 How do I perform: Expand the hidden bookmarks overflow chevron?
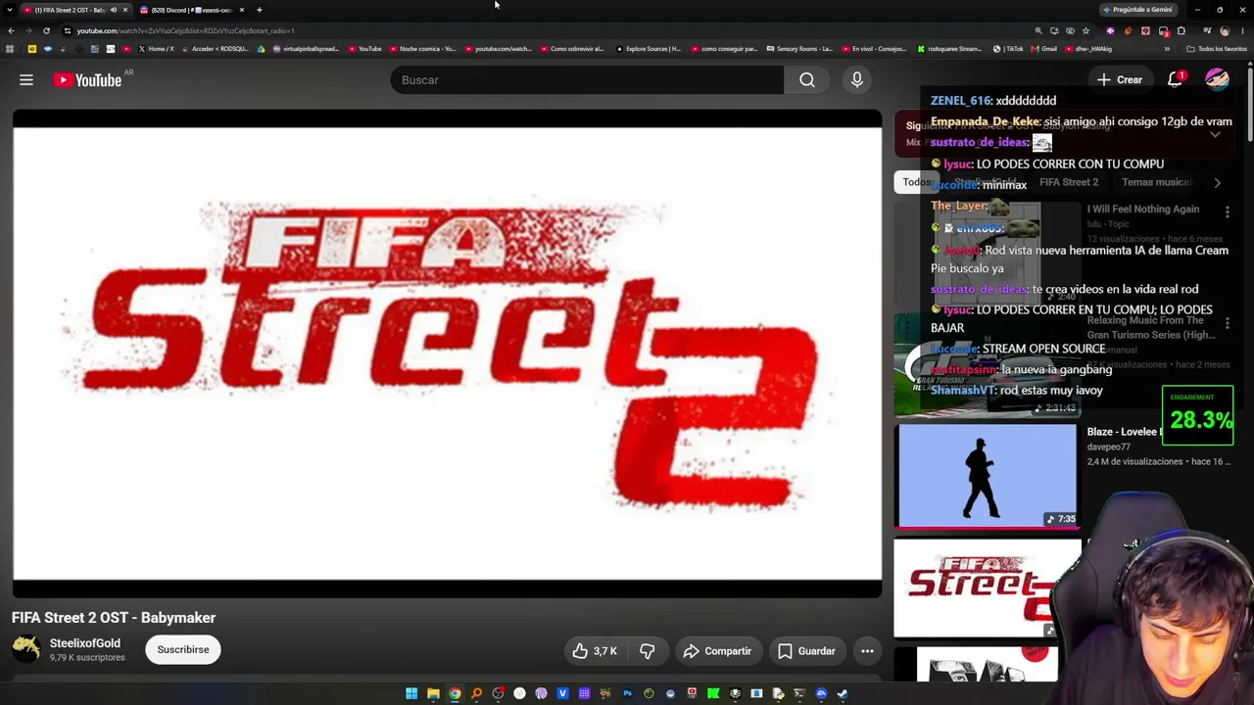click(x=1167, y=49)
